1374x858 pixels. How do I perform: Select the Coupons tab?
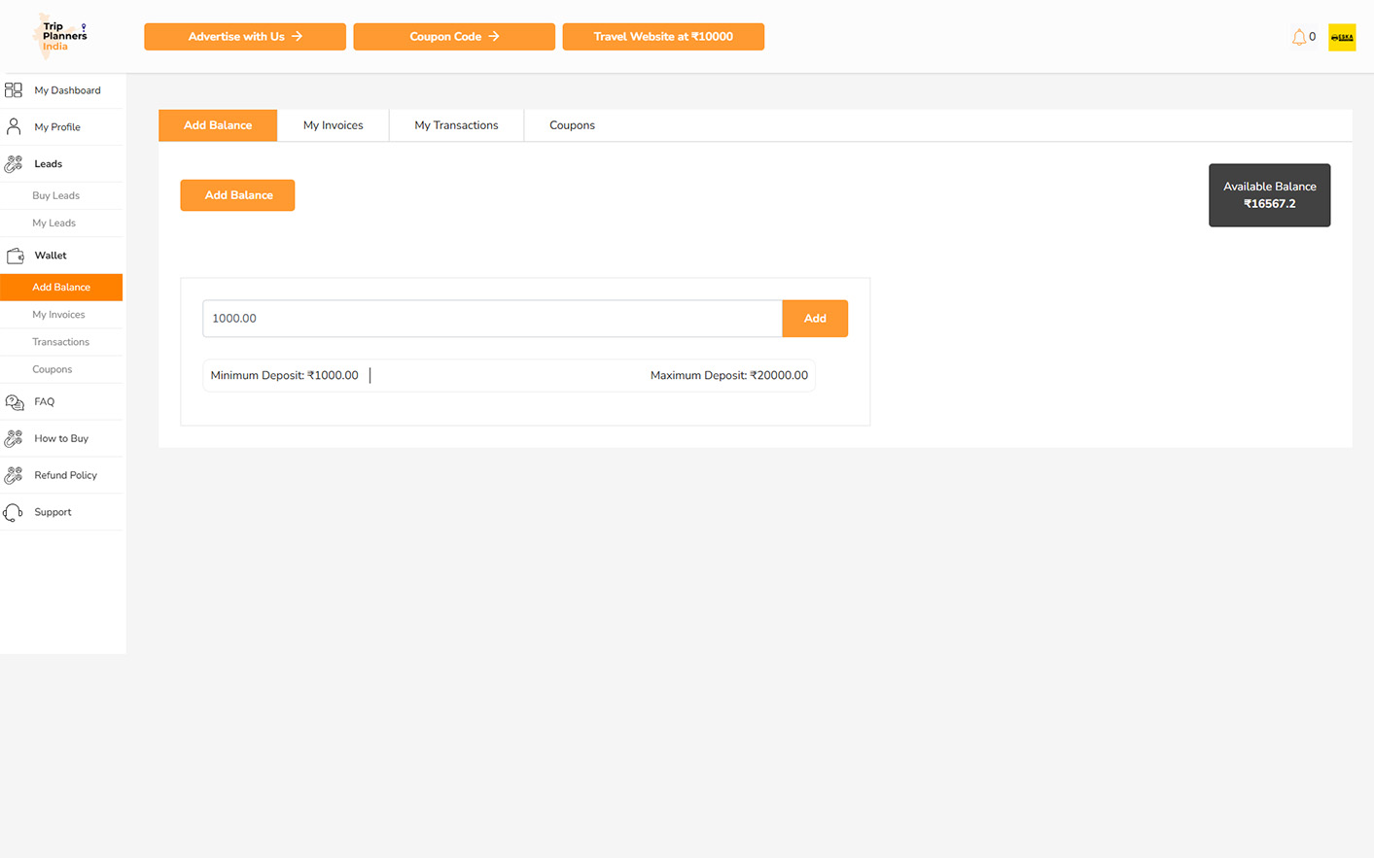tap(572, 125)
